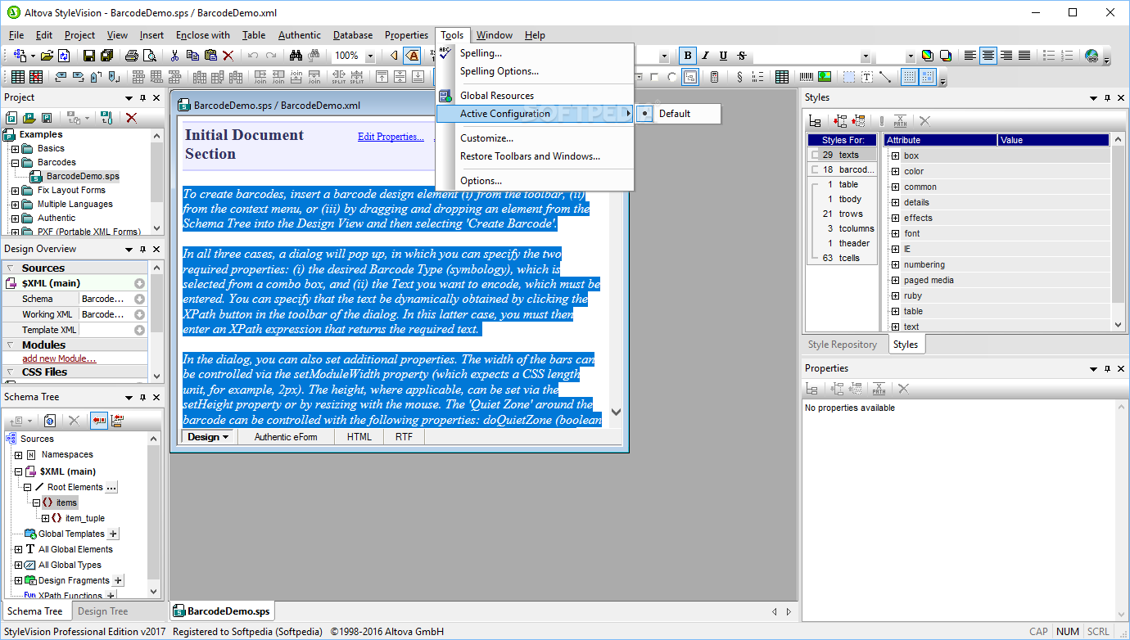
Task: Click the Justify alignment icon
Action: 1024,56
